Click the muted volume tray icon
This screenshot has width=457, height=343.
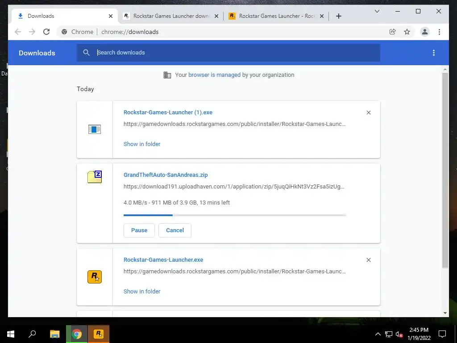click(x=399, y=334)
